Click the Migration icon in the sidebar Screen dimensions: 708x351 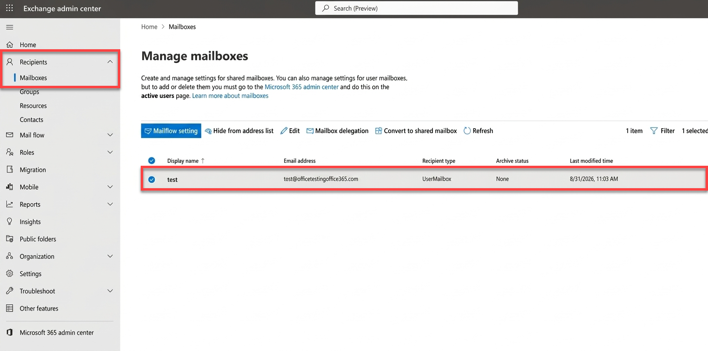pyautogui.click(x=9, y=170)
